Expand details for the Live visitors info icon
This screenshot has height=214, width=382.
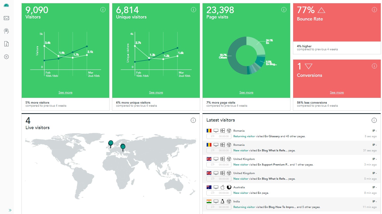coord(193,120)
